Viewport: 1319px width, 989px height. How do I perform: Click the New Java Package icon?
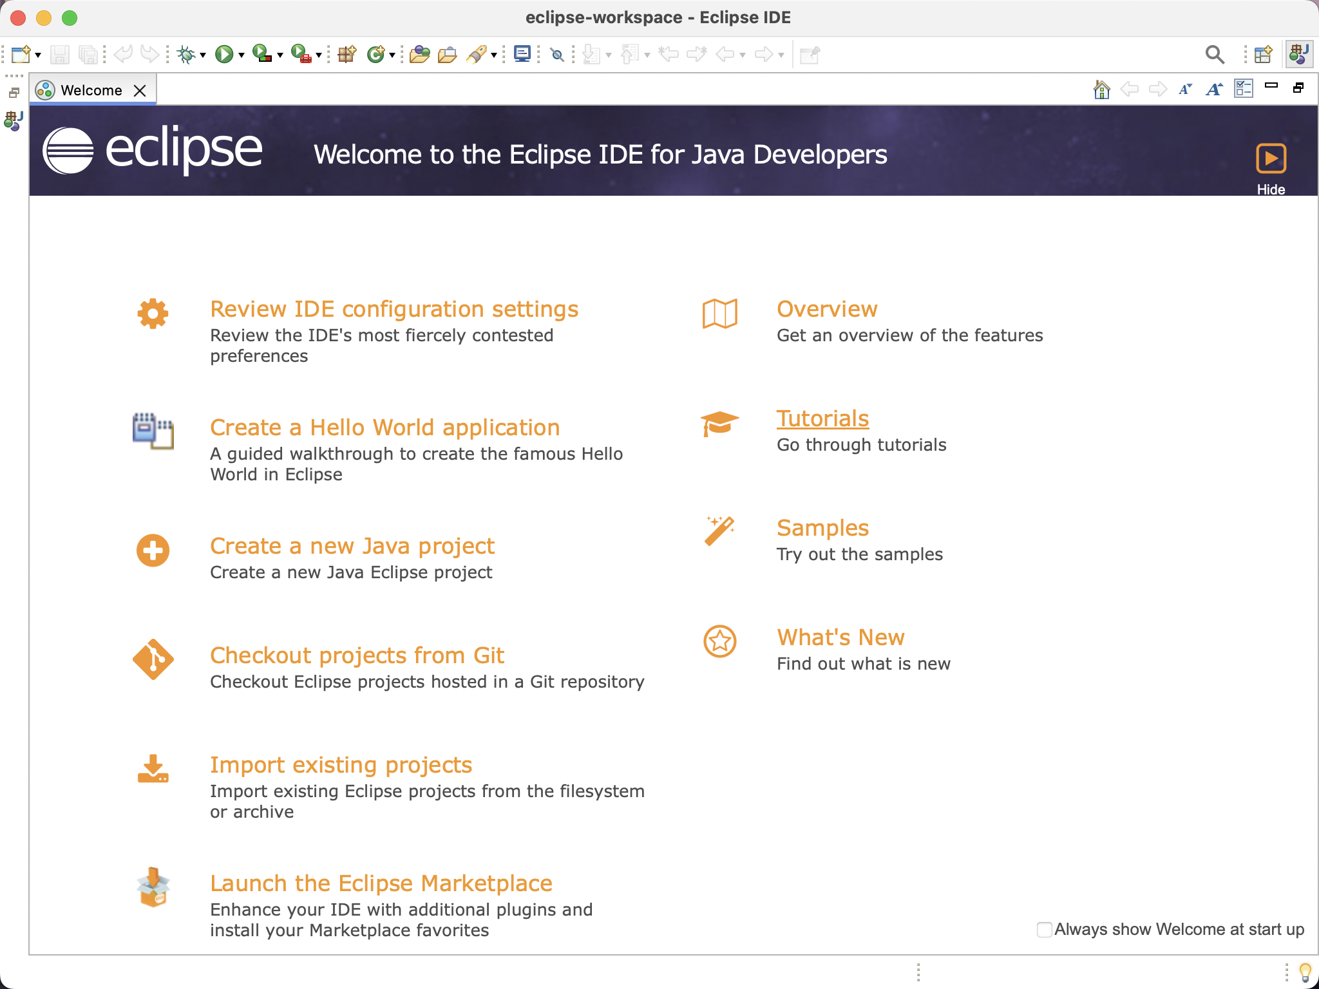click(x=347, y=55)
